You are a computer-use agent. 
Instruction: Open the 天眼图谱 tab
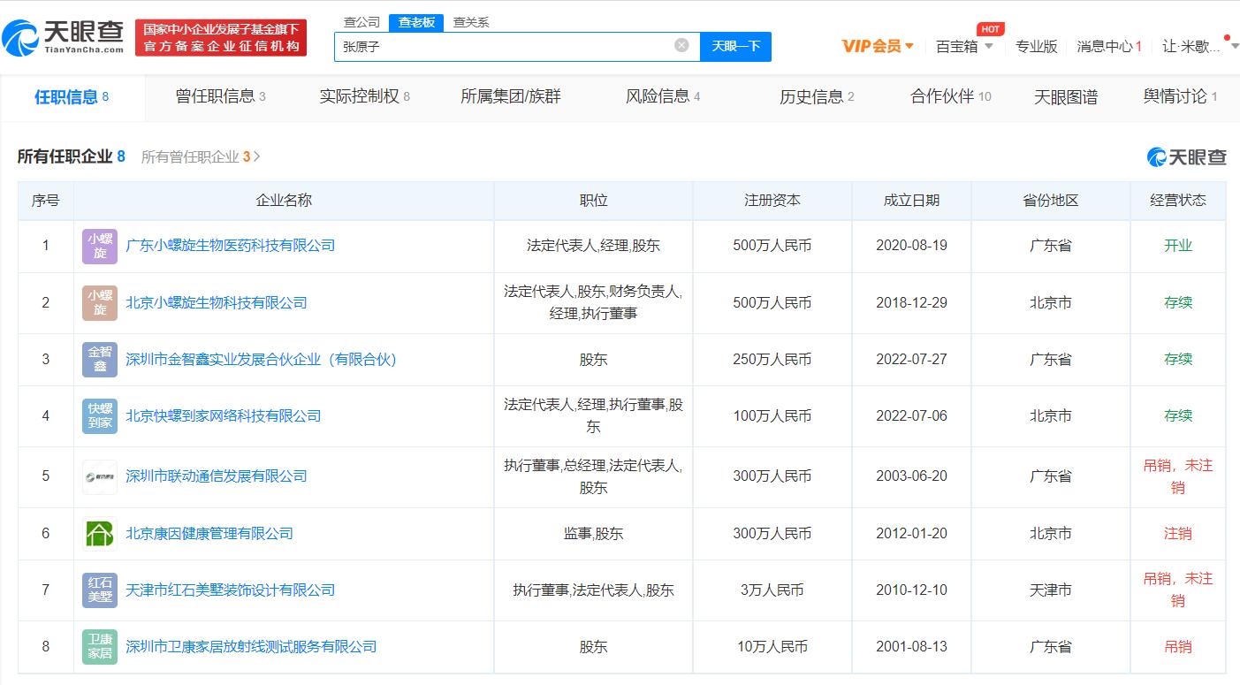coord(1066,96)
